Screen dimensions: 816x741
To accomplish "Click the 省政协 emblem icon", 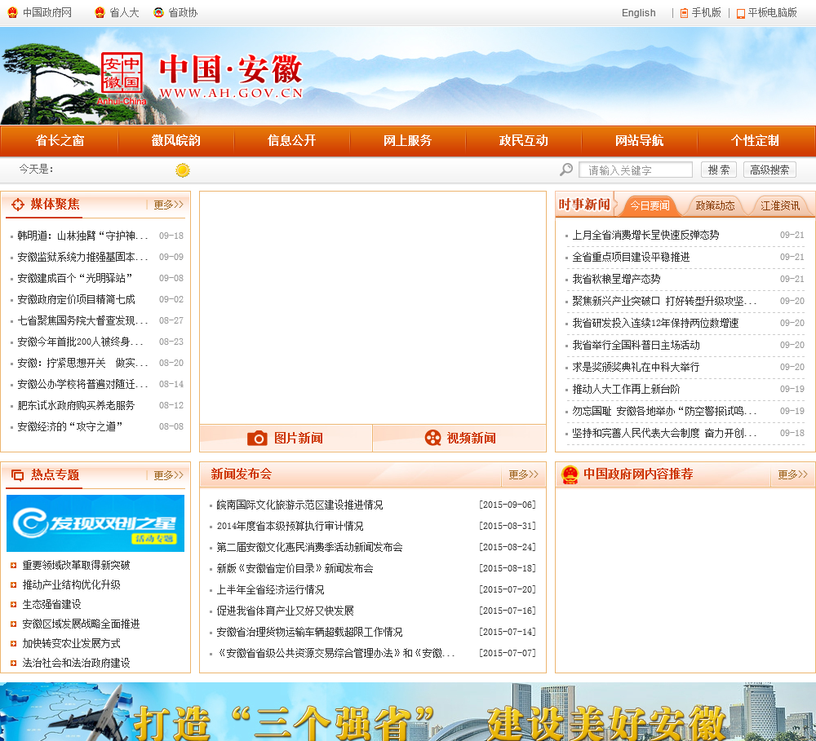I will point(158,13).
